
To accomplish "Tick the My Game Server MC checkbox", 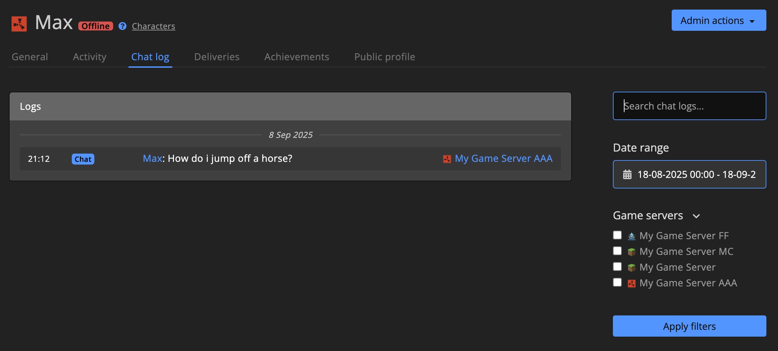I will click(x=617, y=251).
